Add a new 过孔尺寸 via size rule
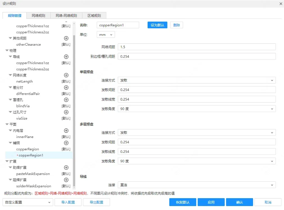 coord(66,112)
